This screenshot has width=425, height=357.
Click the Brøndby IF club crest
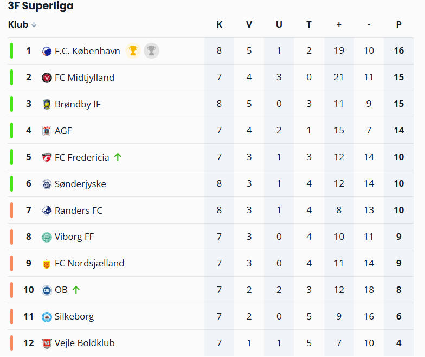47,104
